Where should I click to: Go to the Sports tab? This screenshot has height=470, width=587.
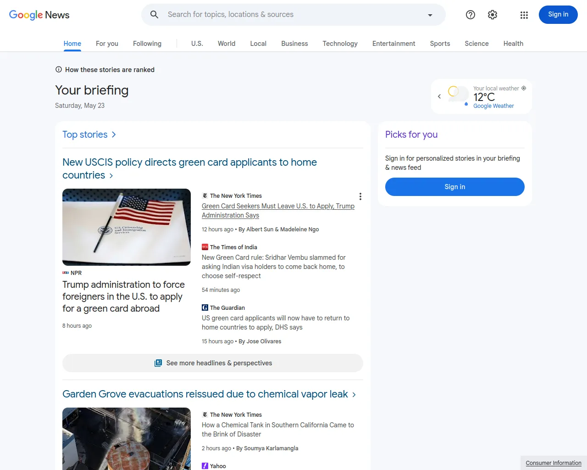click(440, 44)
